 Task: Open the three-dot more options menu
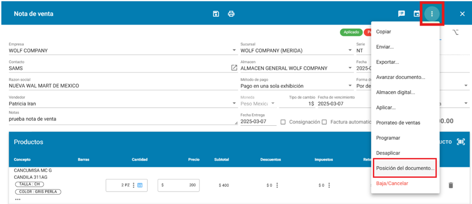[x=432, y=14]
